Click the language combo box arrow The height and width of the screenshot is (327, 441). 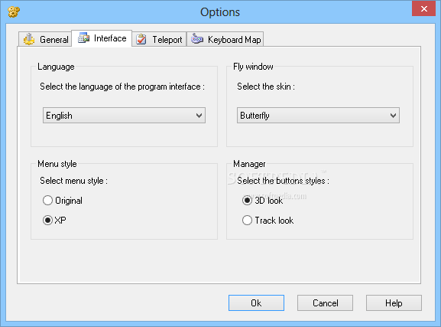[199, 116]
